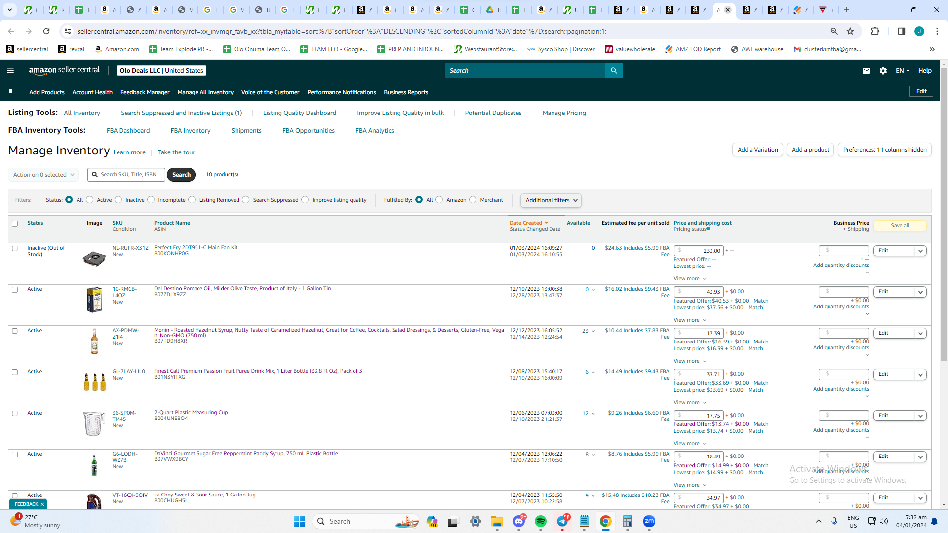Filter by Fulfilled By Merchant radio
948x533 pixels.
pyautogui.click(x=473, y=200)
